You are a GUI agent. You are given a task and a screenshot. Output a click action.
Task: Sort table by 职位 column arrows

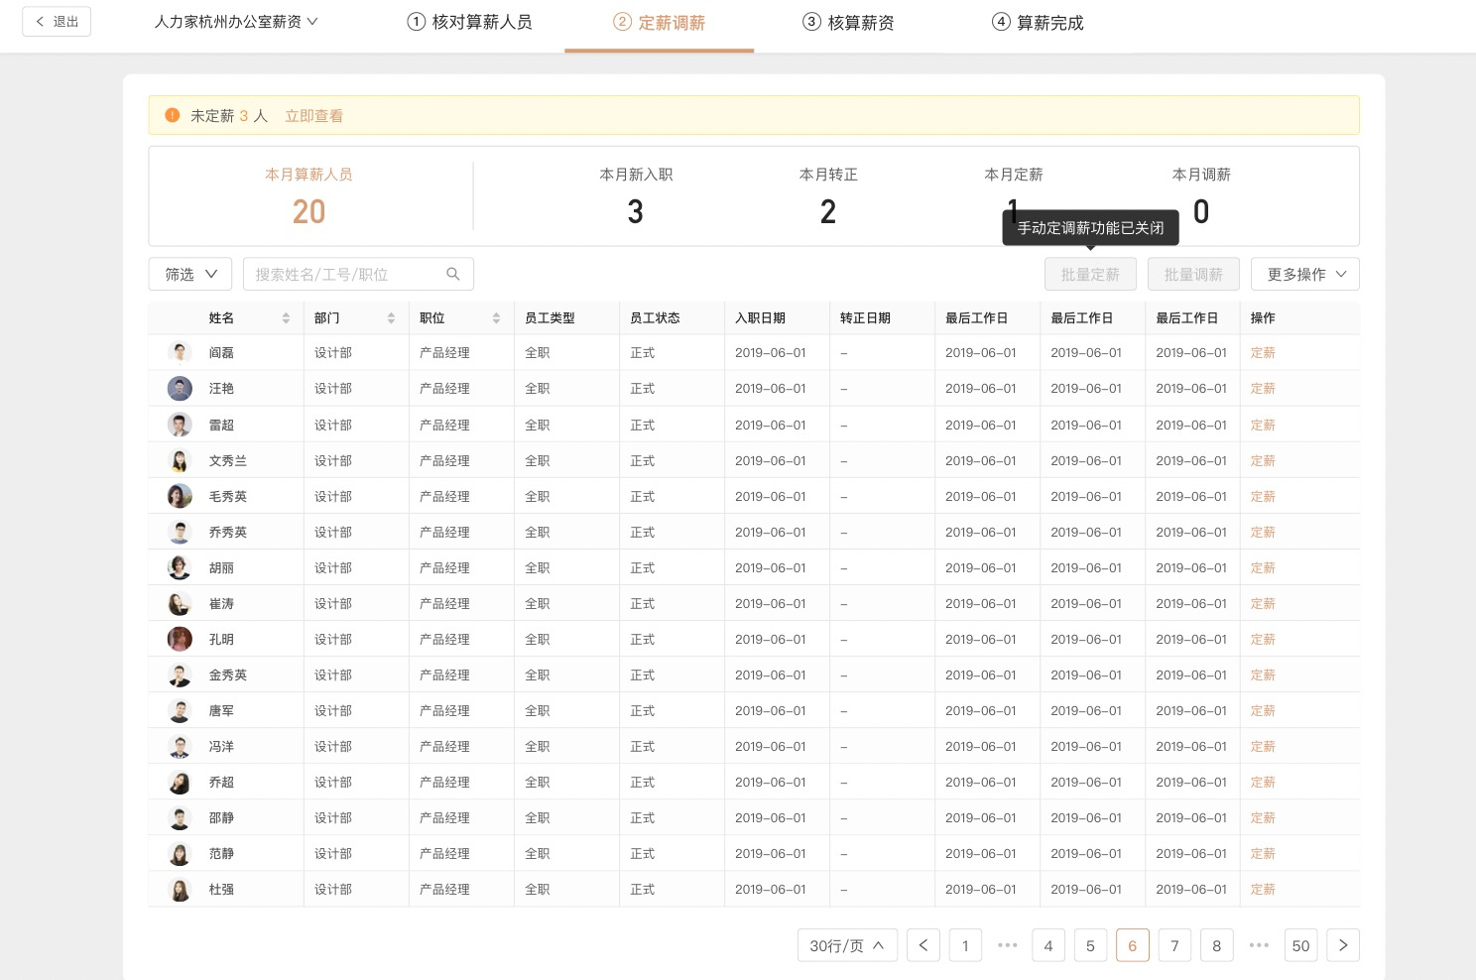click(x=496, y=318)
